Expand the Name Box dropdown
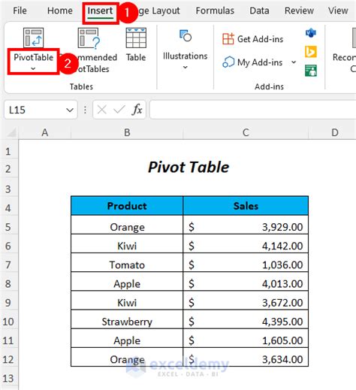 coord(70,110)
